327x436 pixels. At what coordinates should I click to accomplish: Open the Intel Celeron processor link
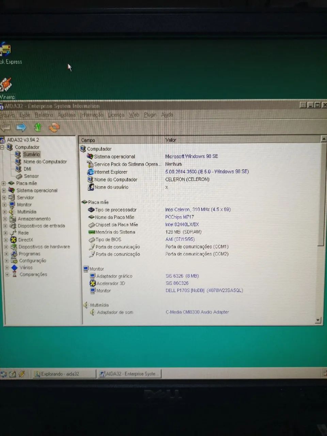click(198, 209)
